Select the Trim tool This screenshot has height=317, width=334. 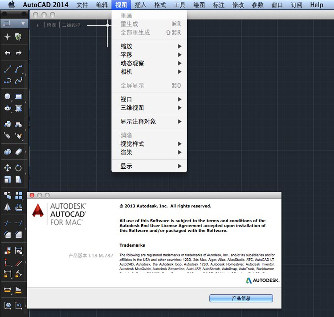pos(8,223)
